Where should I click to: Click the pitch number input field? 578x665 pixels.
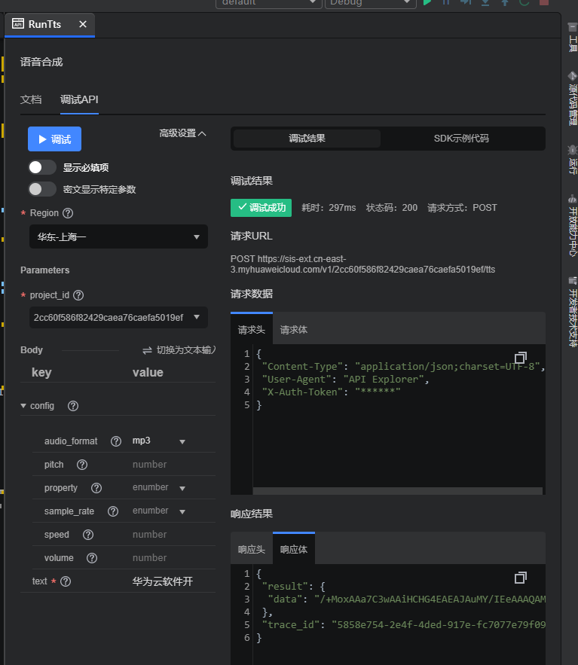coord(172,465)
